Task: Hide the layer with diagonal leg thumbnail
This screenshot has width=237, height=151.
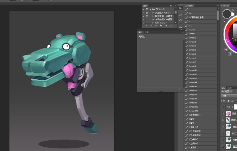Action: pyautogui.click(x=223, y=120)
